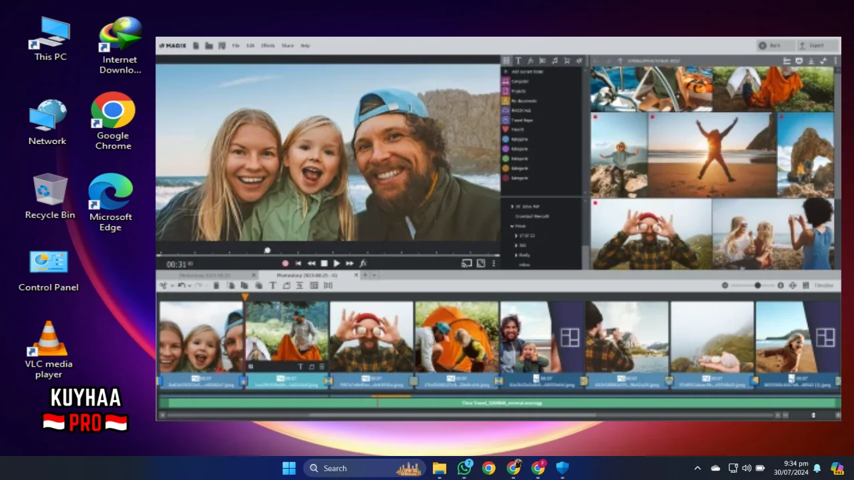The height and width of the screenshot is (480, 854).
Task: Open the Share menu
Action: click(288, 46)
